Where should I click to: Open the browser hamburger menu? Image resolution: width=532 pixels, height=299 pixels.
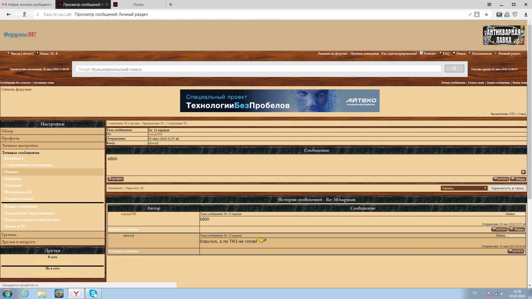click(489, 5)
